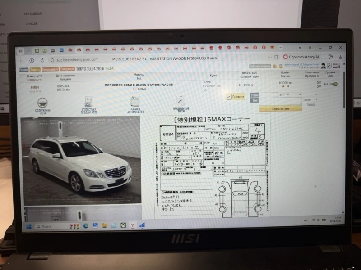
Task: Switch to the mail envelope tab
Action: tap(272, 48)
